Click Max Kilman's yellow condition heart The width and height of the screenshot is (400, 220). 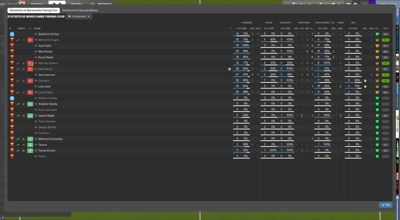tap(377, 52)
